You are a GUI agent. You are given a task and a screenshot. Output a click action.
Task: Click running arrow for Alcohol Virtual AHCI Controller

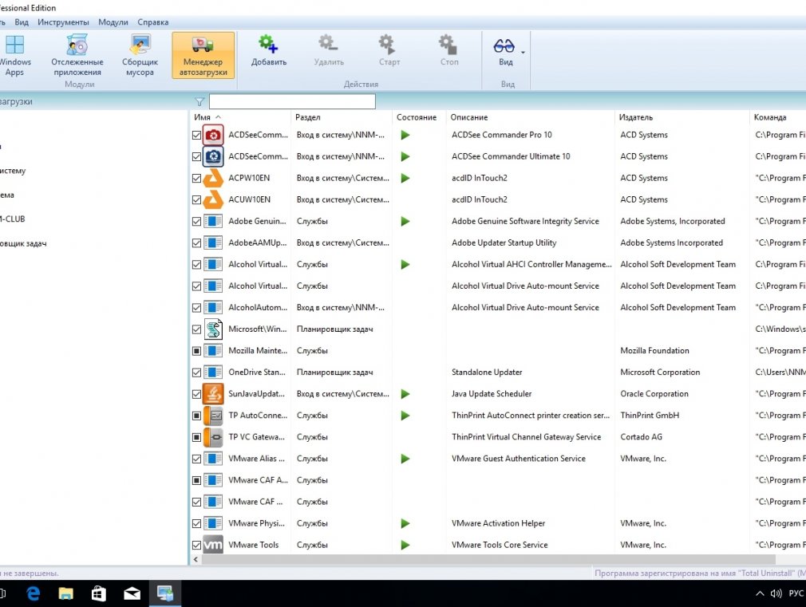tap(405, 265)
